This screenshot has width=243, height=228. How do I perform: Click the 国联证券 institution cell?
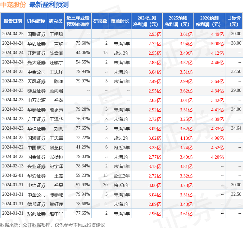[37, 34]
